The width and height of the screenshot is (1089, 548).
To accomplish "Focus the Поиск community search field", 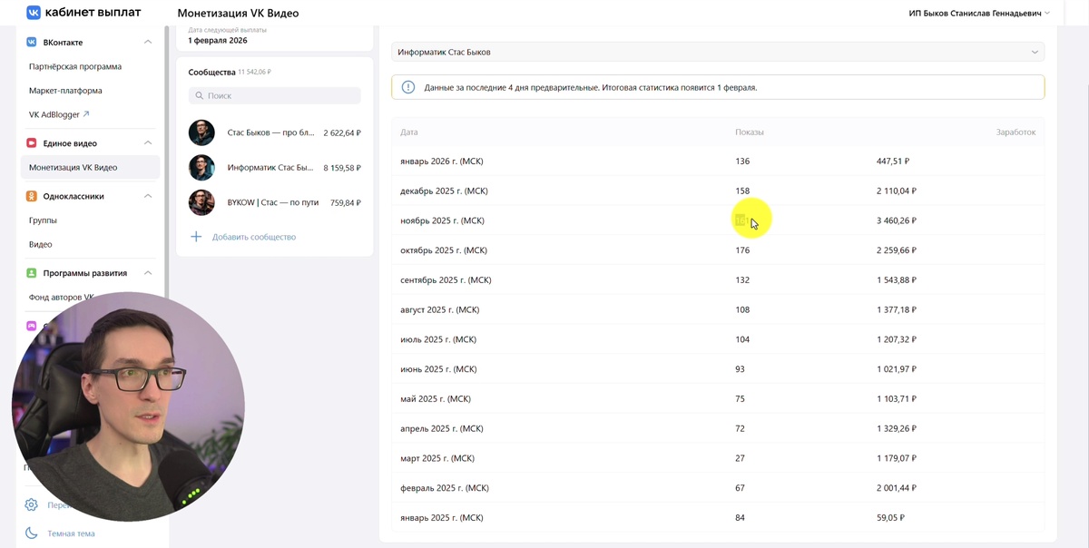I will (275, 95).
